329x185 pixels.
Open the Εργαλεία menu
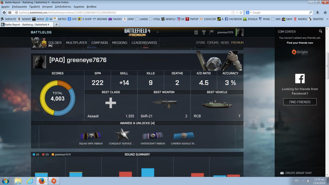[x=79, y=6]
